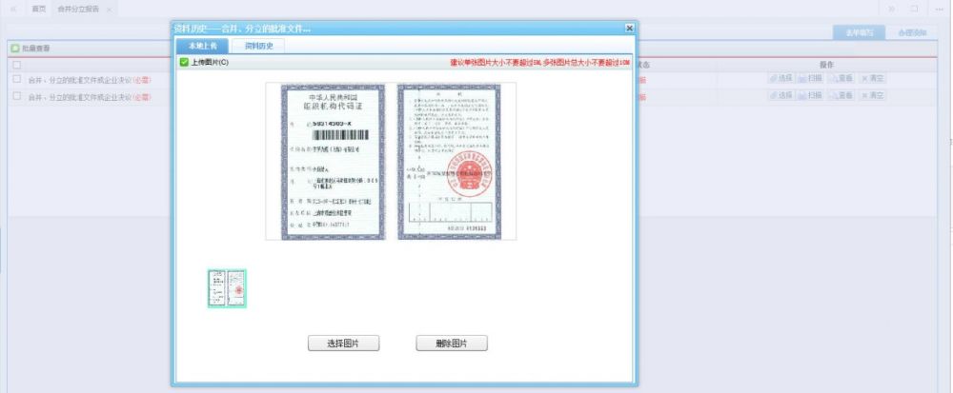The width and height of the screenshot is (953, 393).
Task: Expand the tab overflow double-arrow at top right
Action: [x=892, y=9]
